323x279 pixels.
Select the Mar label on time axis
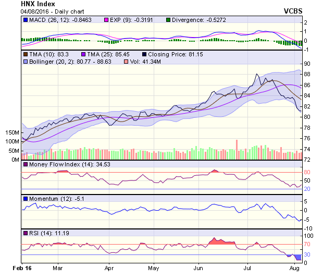tap(57, 268)
